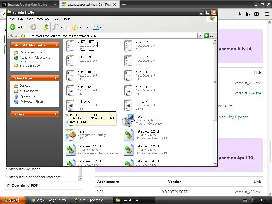Select the eula.1033 file icon
The image size is (272, 204).
(x=70, y=61)
